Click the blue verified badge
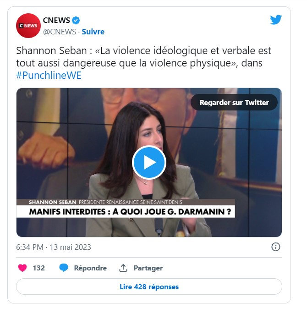This screenshot has height=314, width=307. (x=76, y=21)
